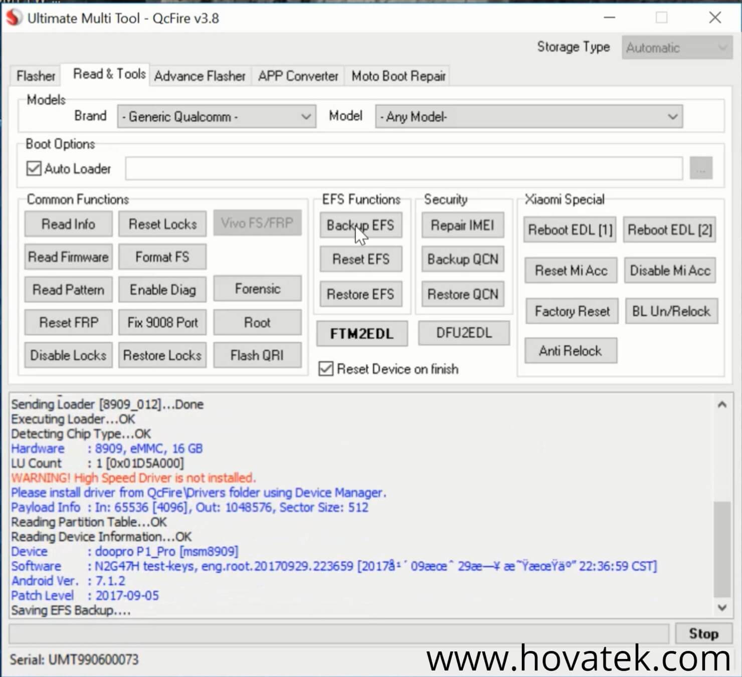Click the loader browse '...' button

coord(701,168)
